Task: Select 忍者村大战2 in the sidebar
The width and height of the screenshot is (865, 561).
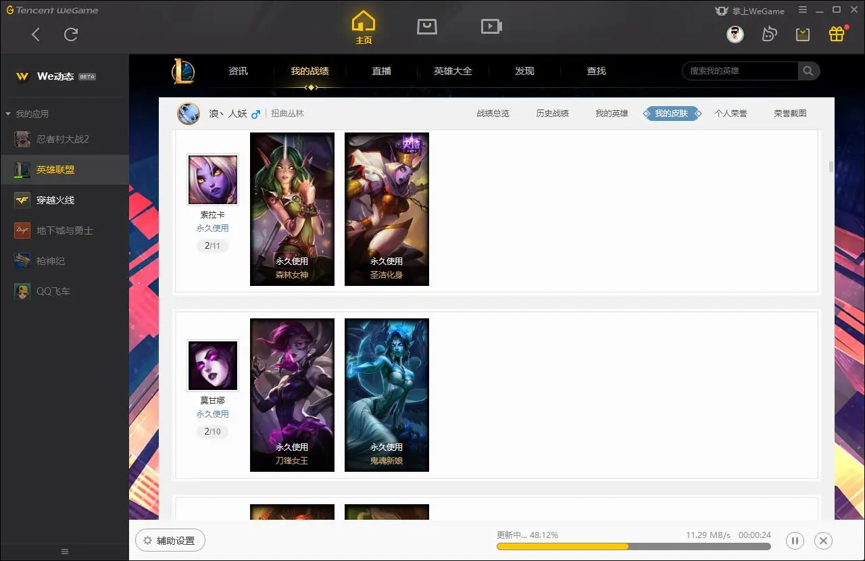Action: pos(64,139)
